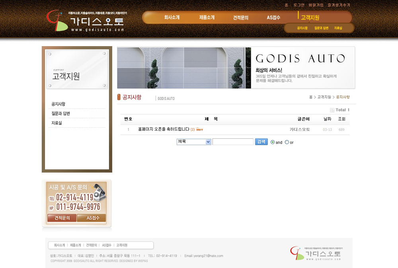This screenshot has height=268, width=398.
Task: Click the 견적문의 button in the contact banner
Action: click(62, 218)
